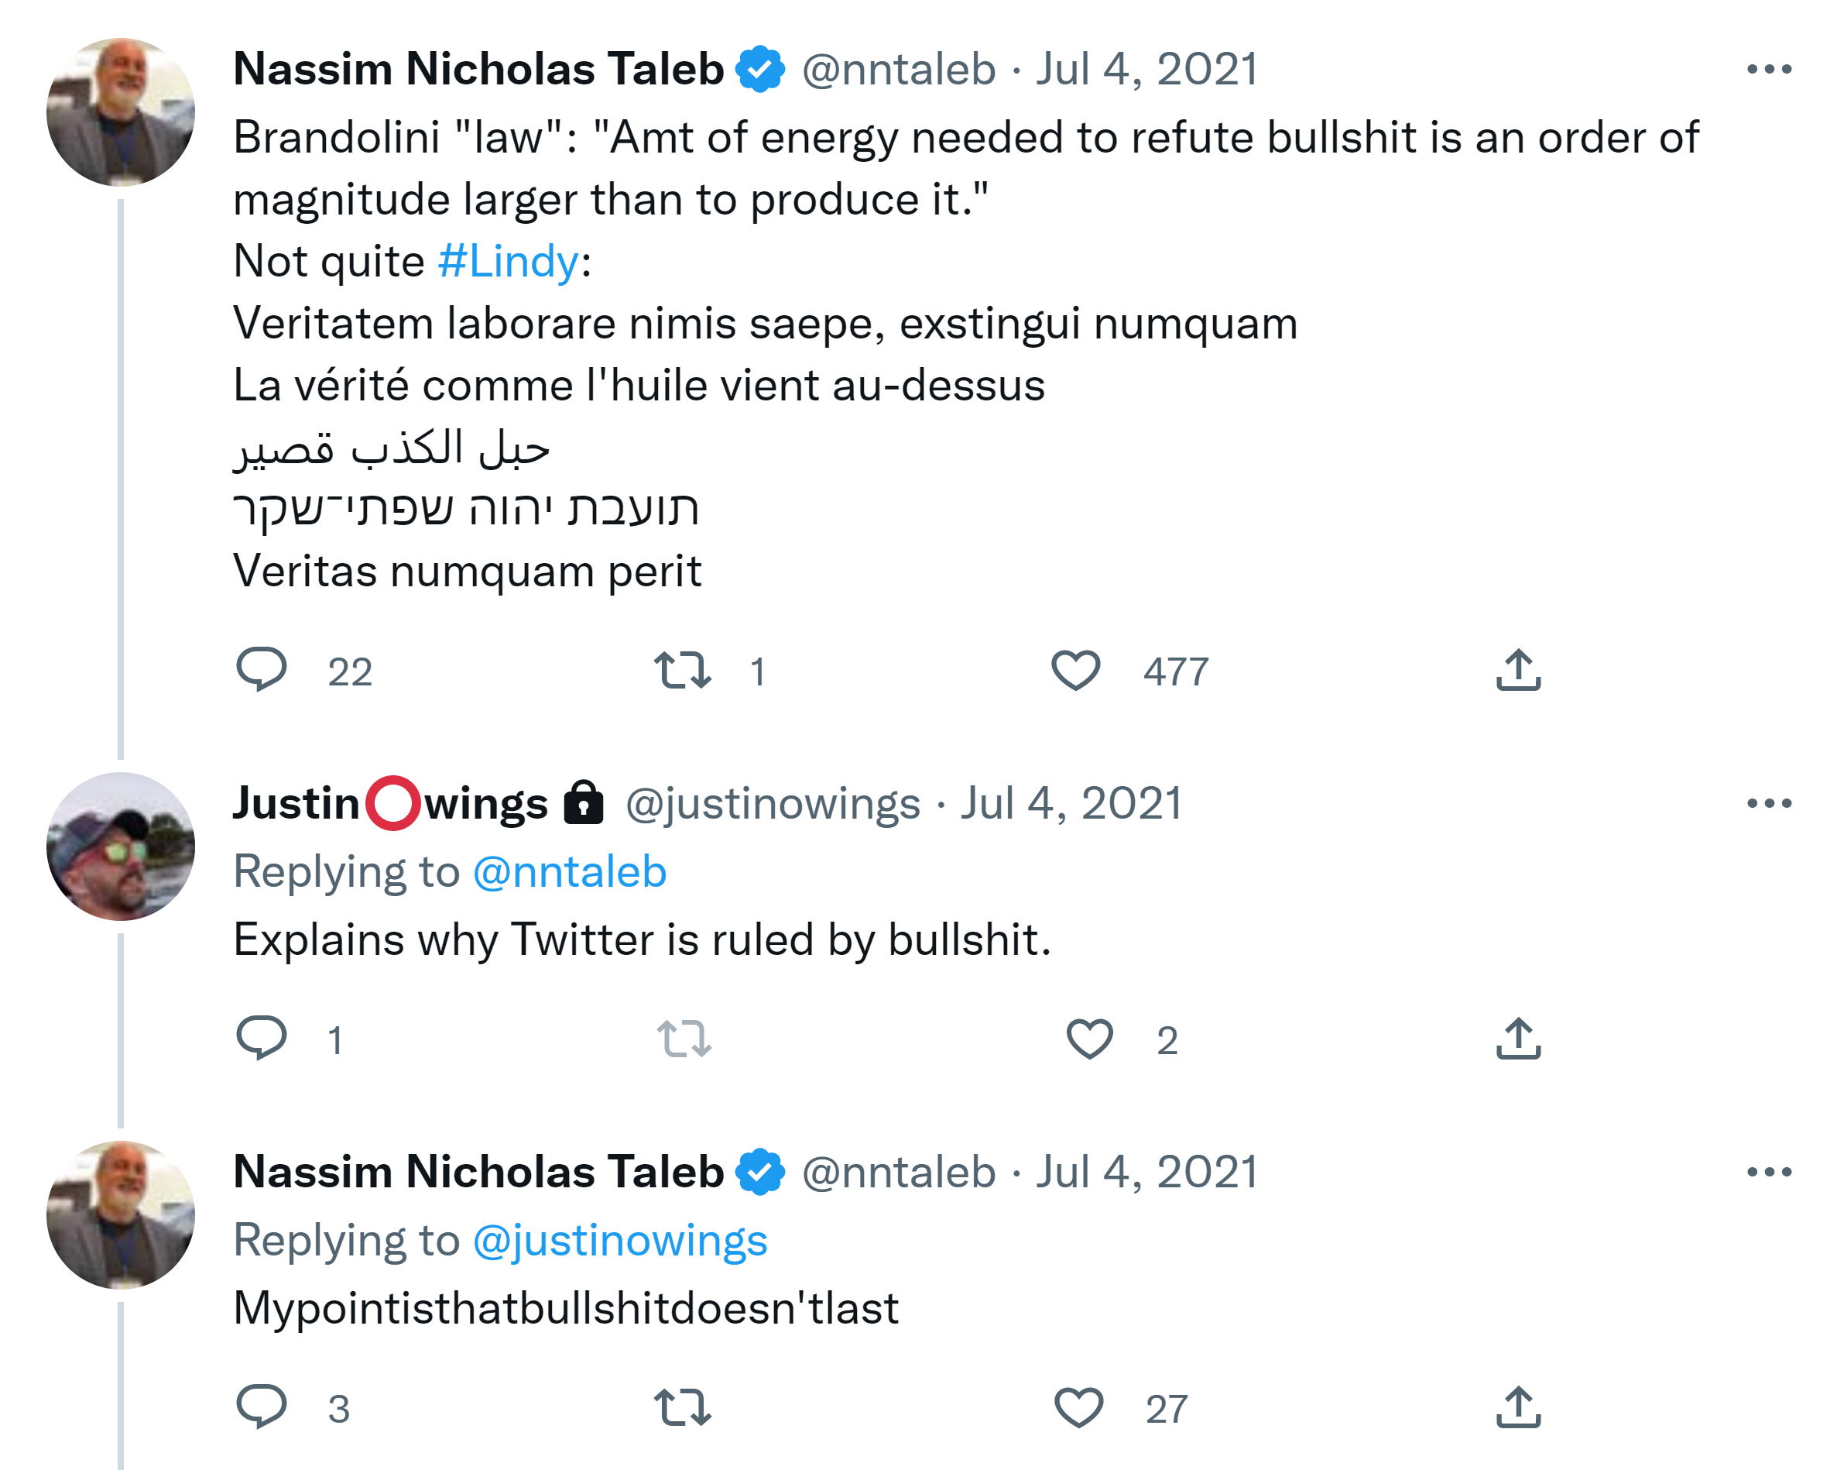Open @justinowings mention in Taleb's reply
This screenshot has width=1837, height=1470.
(x=619, y=1240)
